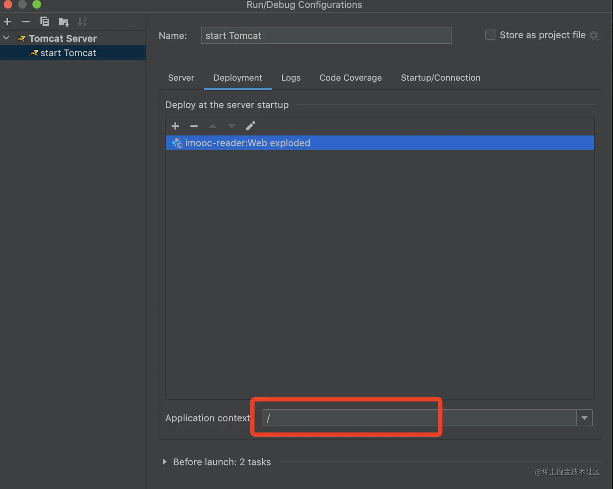
Task: Remove the selected run configuration
Action: (26, 21)
